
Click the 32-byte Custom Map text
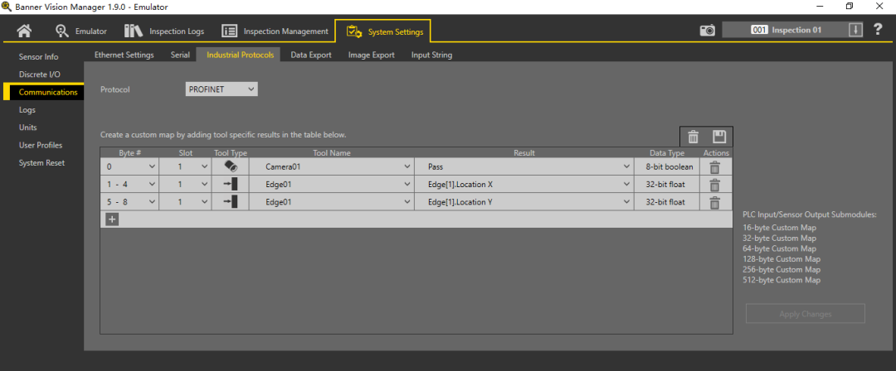(x=779, y=238)
